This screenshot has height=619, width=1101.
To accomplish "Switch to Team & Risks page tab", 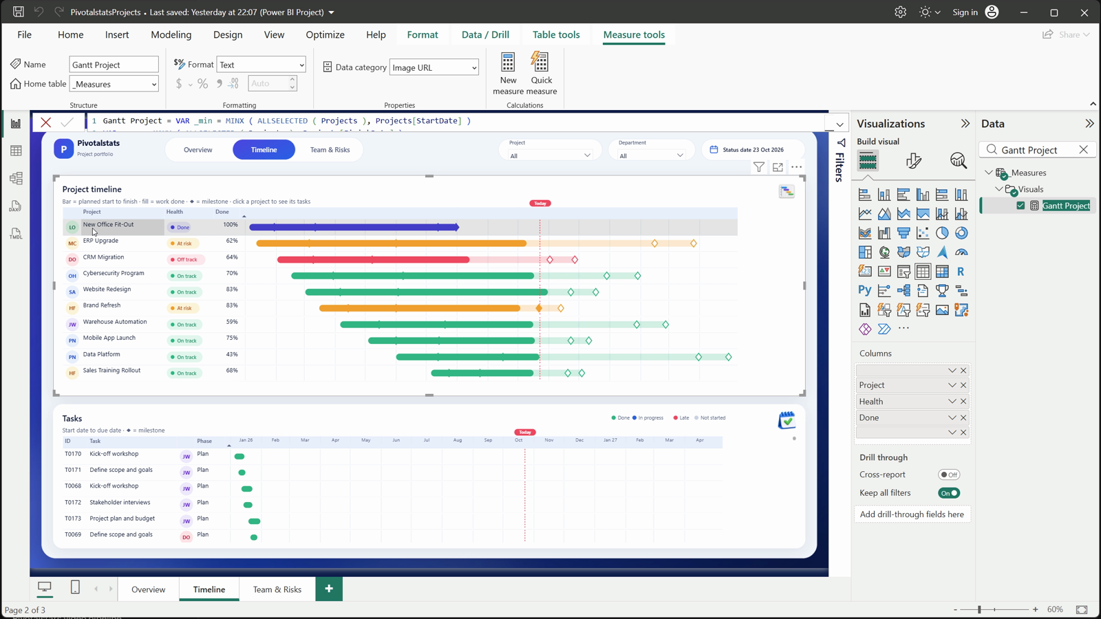I will click(x=277, y=589).
